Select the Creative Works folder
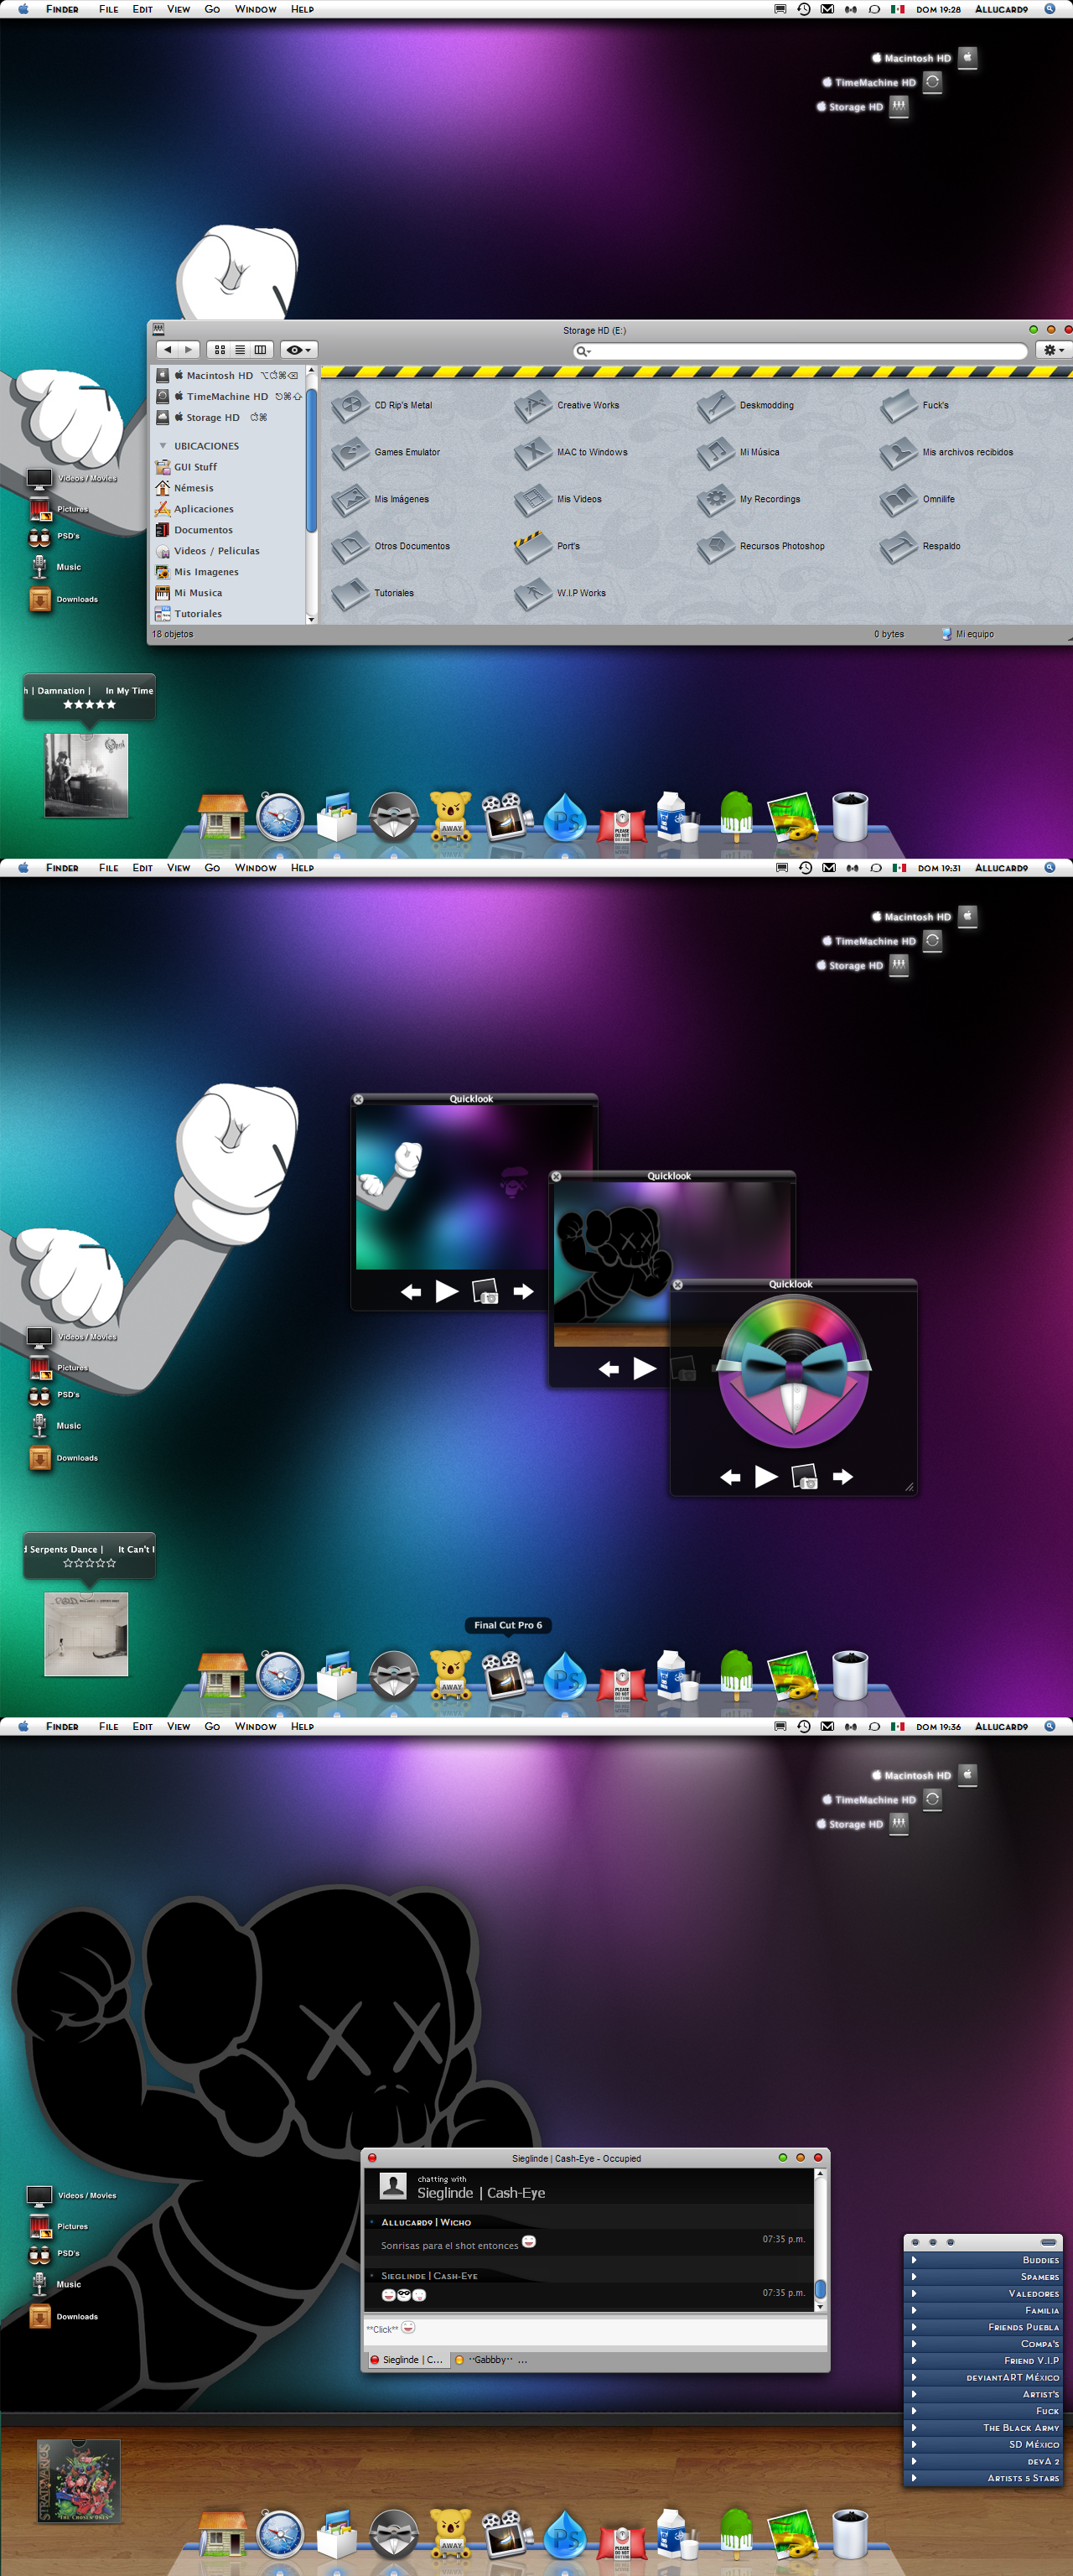Image resolution: width=1073 pixels, height=2576 pixels. pos(567,405)
